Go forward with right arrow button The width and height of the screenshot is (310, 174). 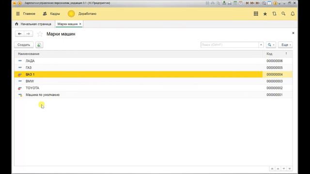(28, 34)
